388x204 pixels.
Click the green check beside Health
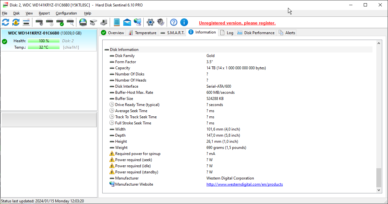click(x=5, y=41)
